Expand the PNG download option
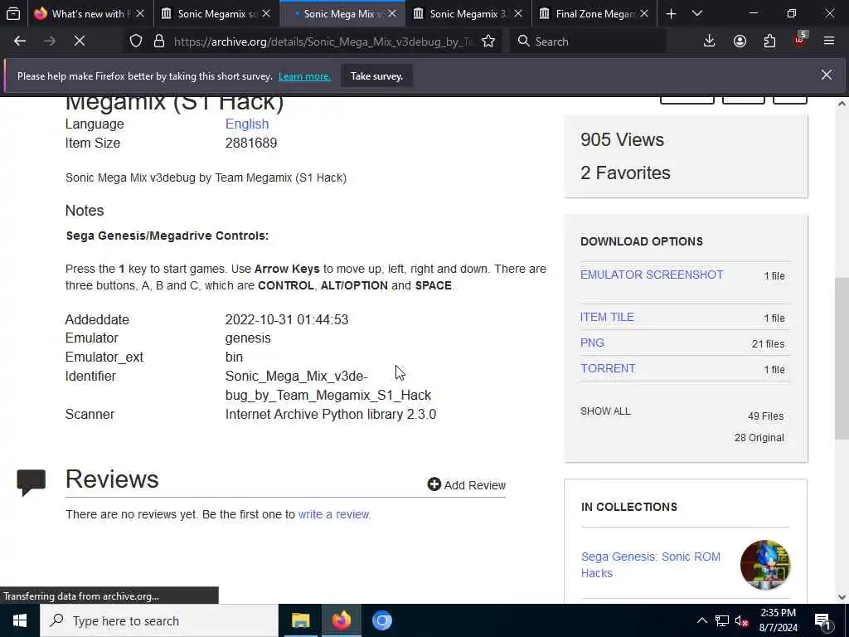Viewport: 849px width, 637px height. pos(592,343)
